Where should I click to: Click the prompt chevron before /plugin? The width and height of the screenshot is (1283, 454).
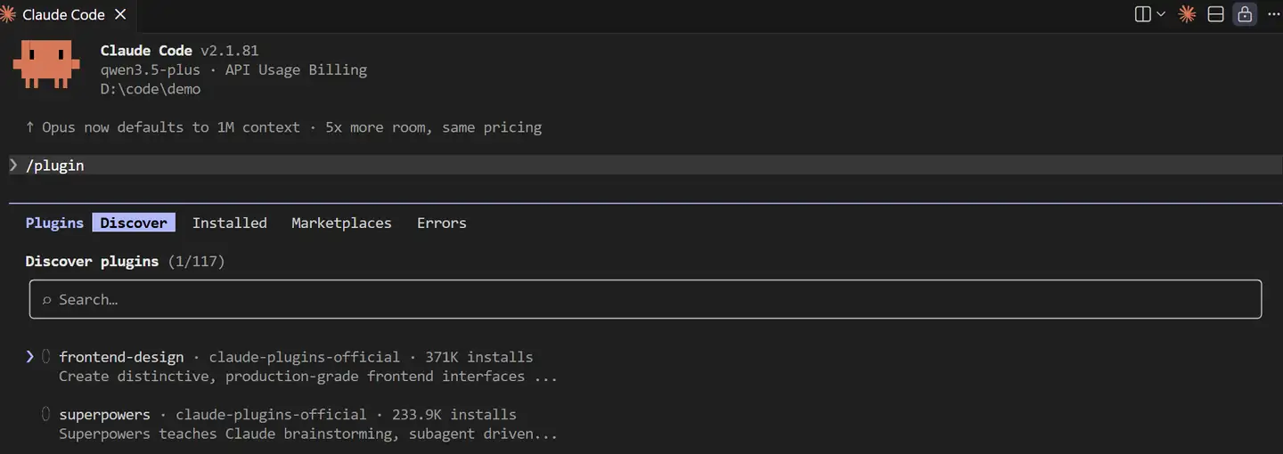(x=13, y=166)
